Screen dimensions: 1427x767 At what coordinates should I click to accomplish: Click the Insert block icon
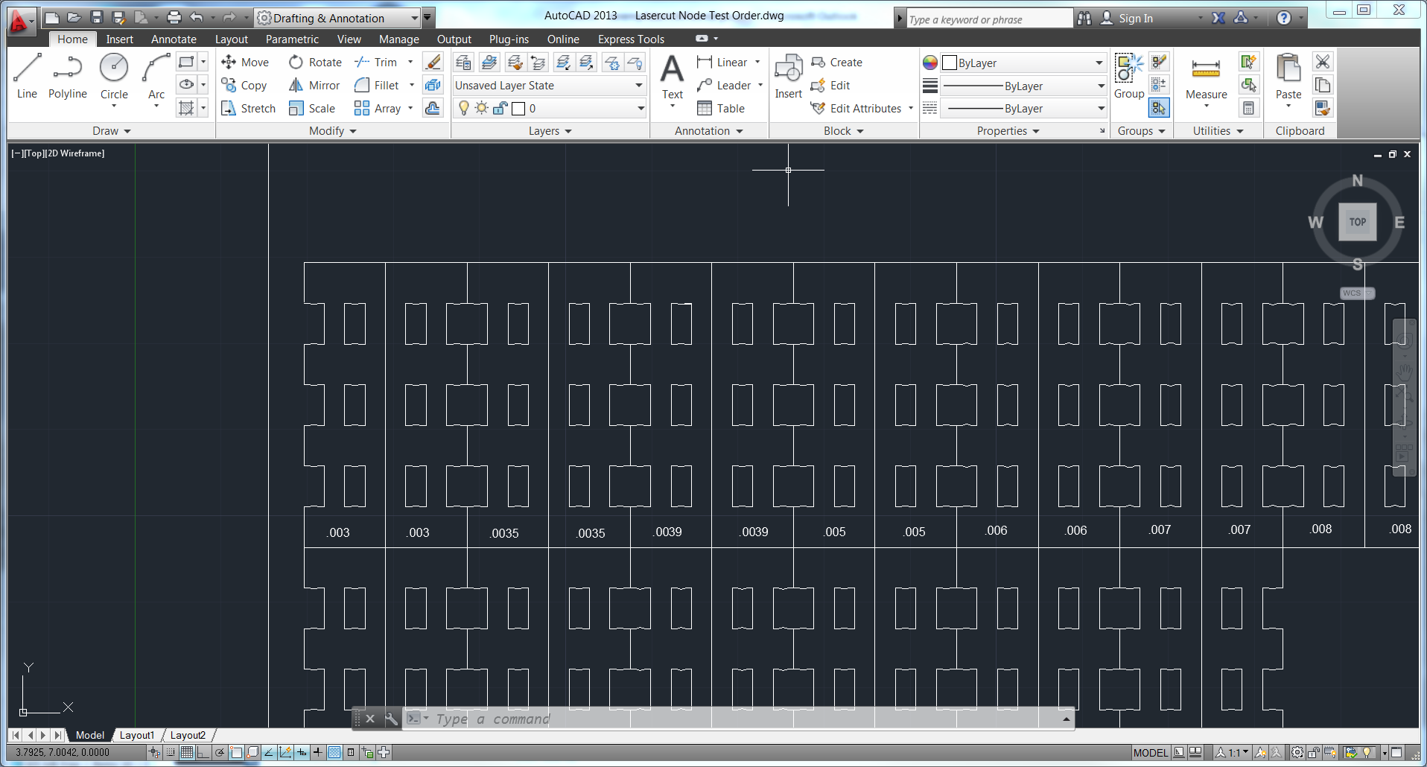(788, 76)
